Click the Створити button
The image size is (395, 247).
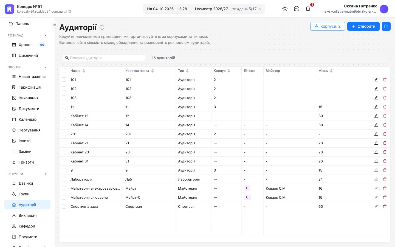363,26
